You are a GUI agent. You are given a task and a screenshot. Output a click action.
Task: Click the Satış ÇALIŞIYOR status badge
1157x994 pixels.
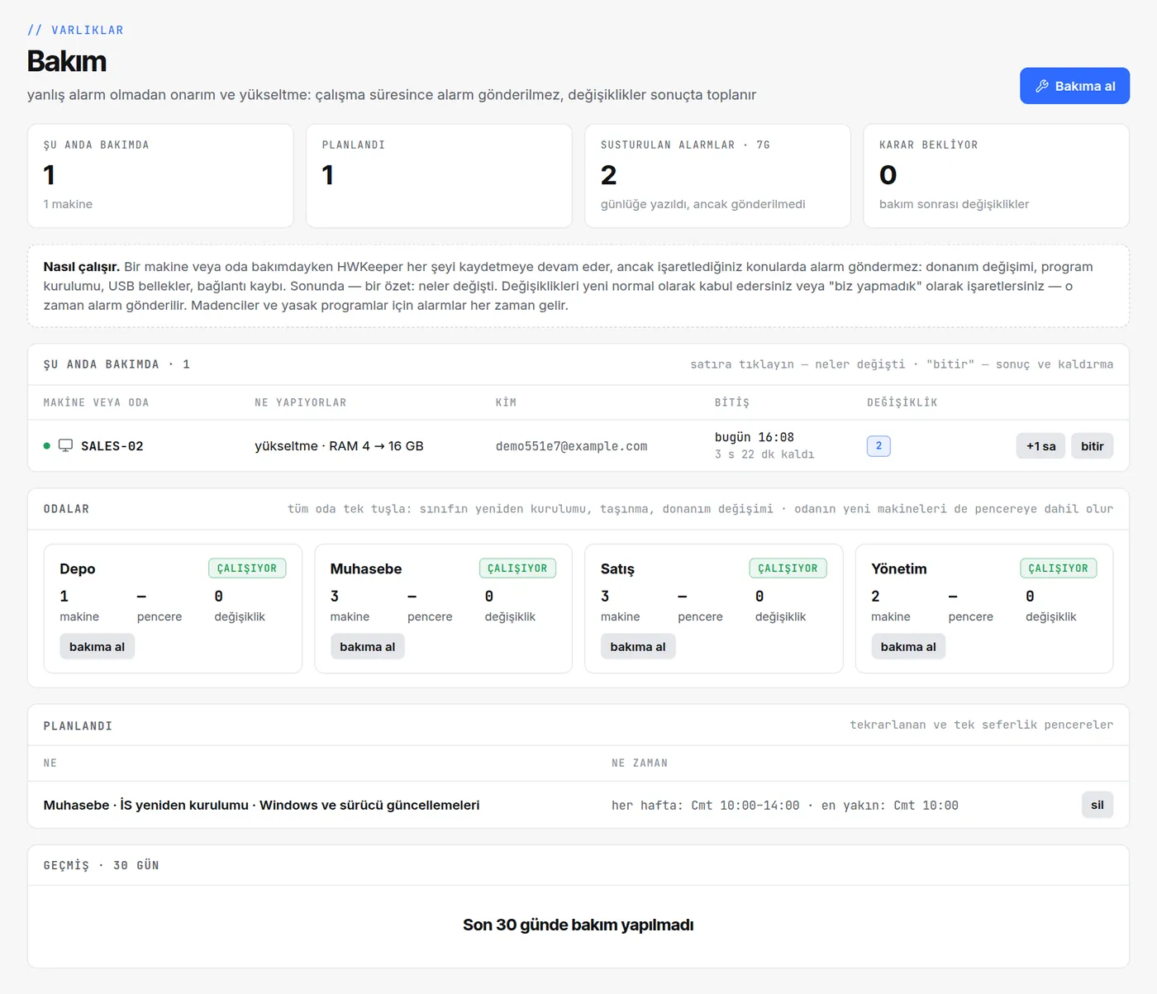(x=788, y=568)
